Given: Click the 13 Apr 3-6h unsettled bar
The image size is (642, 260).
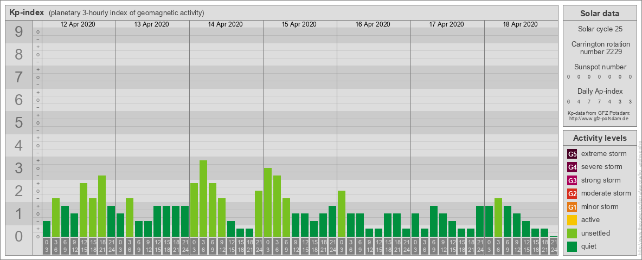Looking at the screenshot, I should tap(130, 218).
